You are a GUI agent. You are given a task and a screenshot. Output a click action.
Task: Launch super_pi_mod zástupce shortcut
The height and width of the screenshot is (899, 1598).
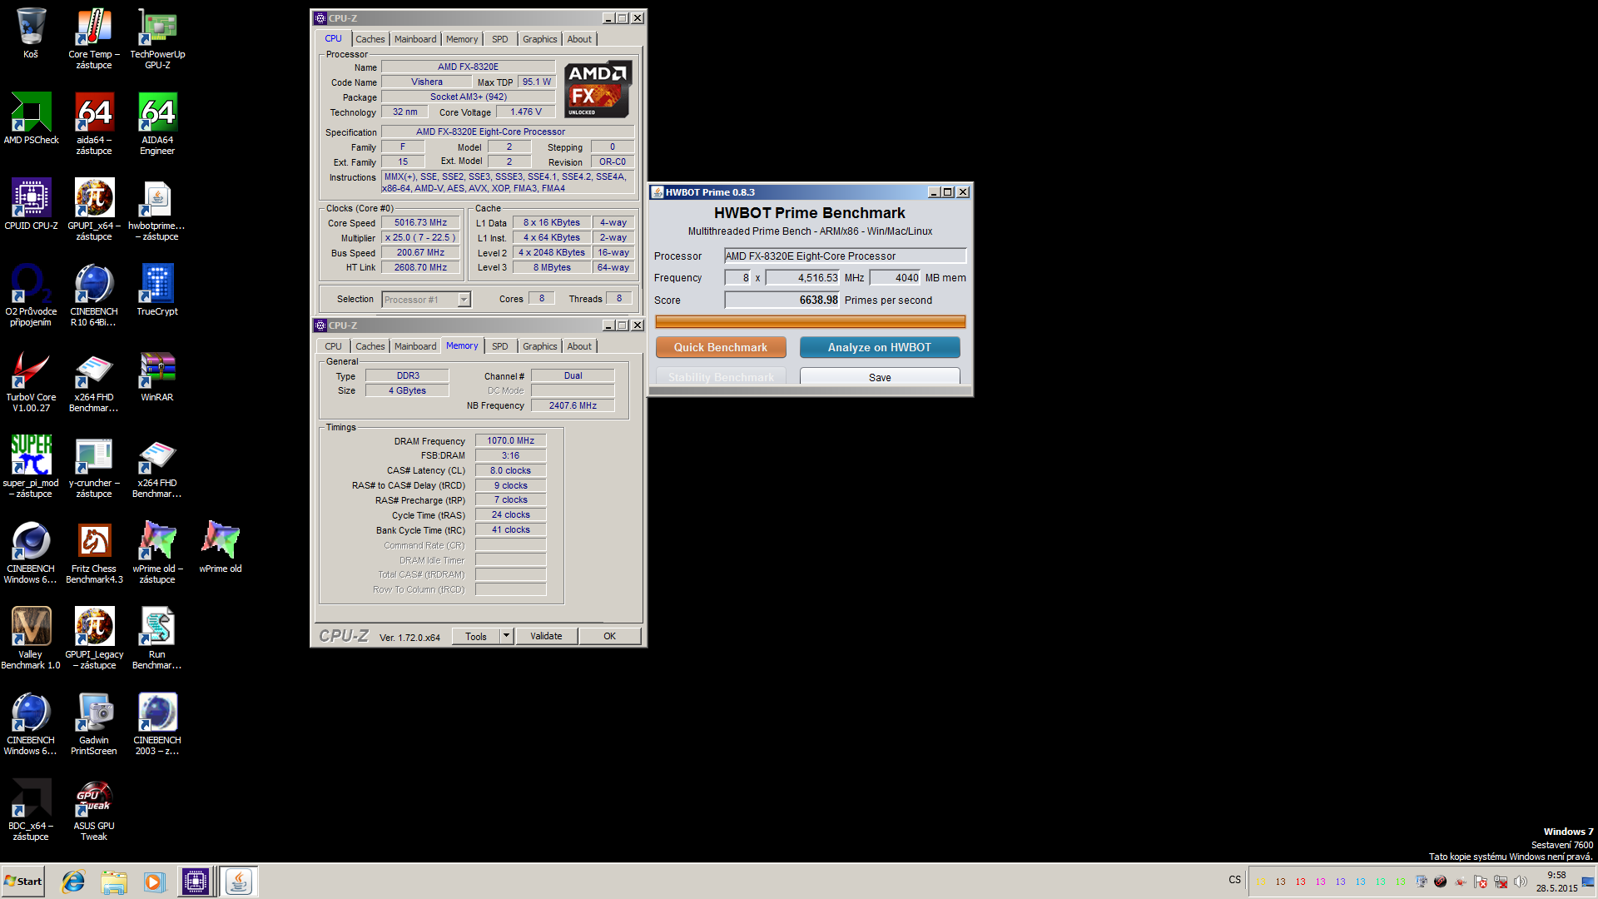[31, 467]
